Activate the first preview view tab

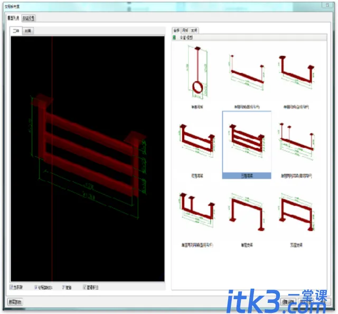(x=16, y=31)
